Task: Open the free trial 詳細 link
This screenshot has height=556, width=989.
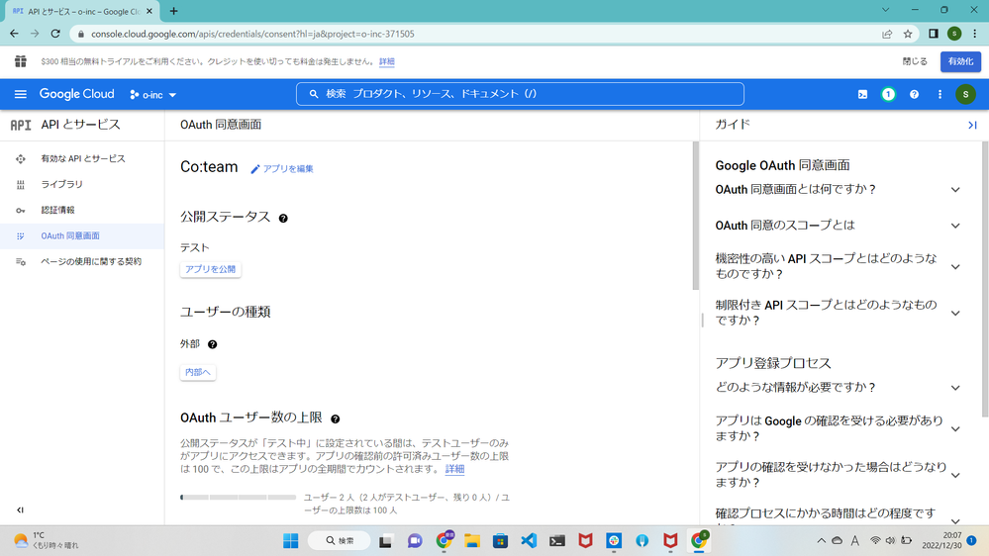Action: click(x=387, y=61)
